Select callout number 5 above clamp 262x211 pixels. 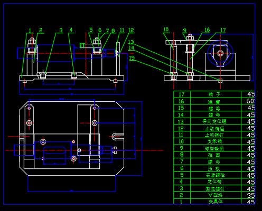point(91,30)
